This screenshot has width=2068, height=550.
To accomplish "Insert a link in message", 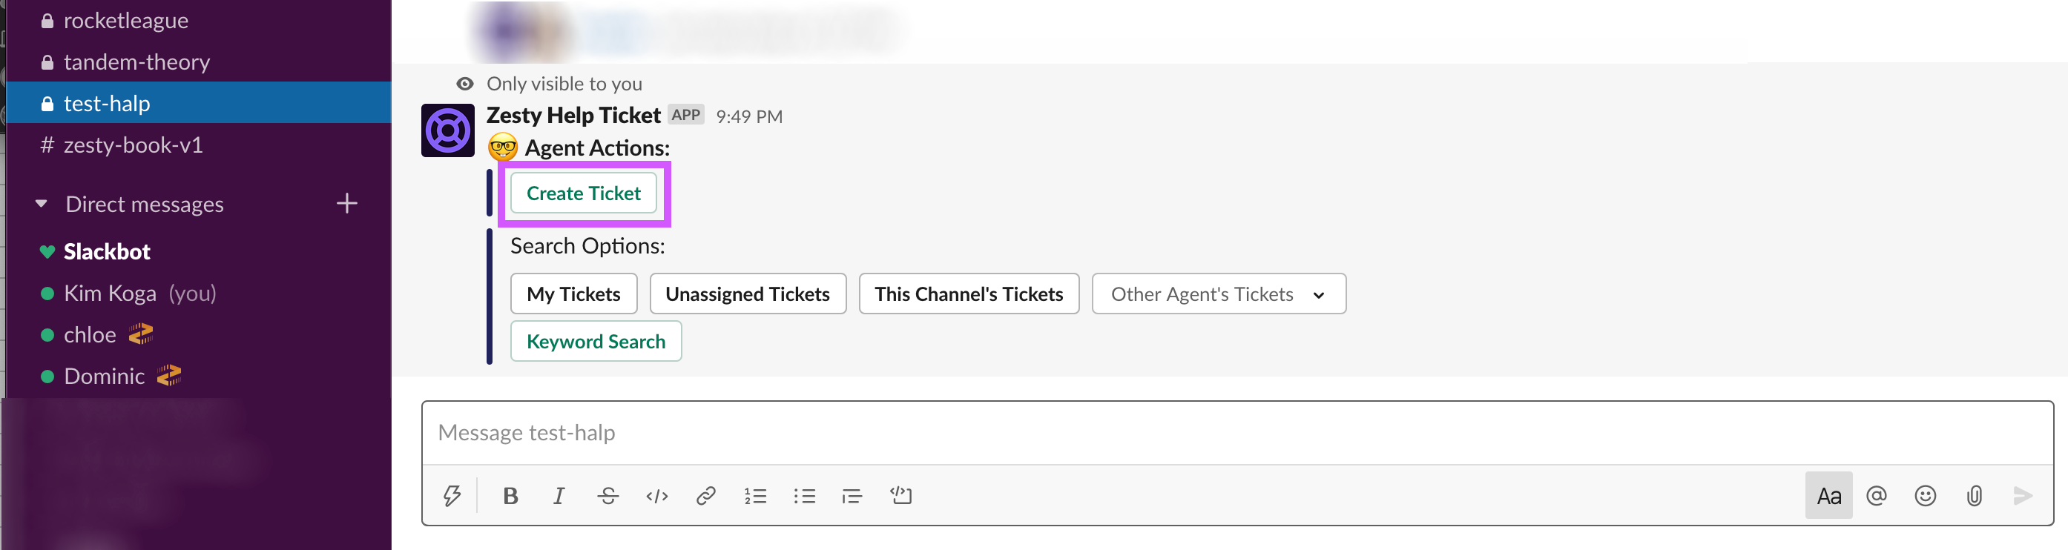I will [x=705, y=495].
